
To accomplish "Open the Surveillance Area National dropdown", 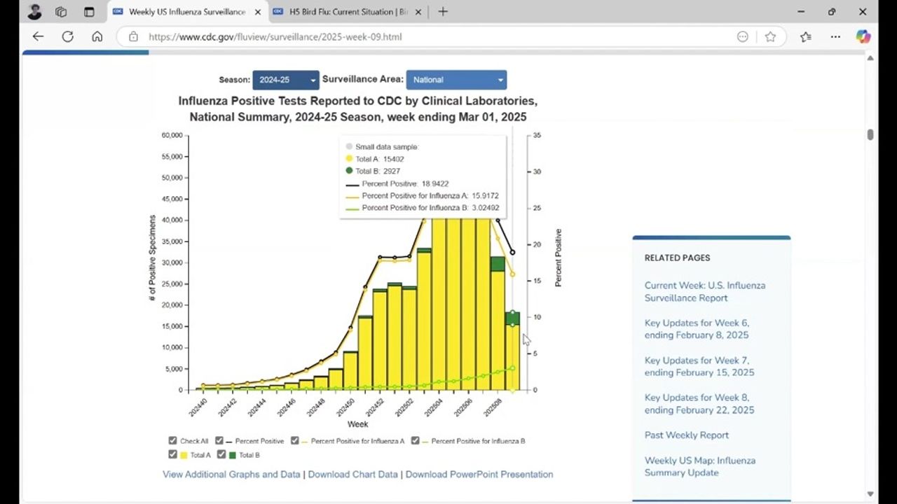I will click(456, 80).
